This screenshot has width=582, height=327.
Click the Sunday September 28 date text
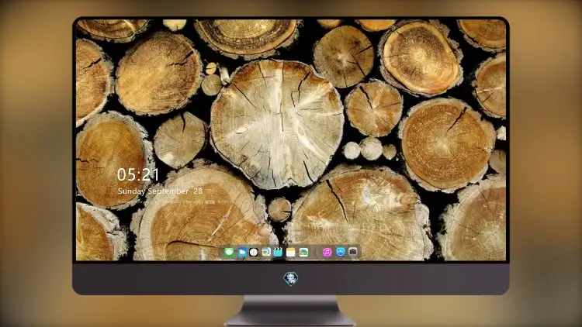pyautogui.click(x=160, y=191)
